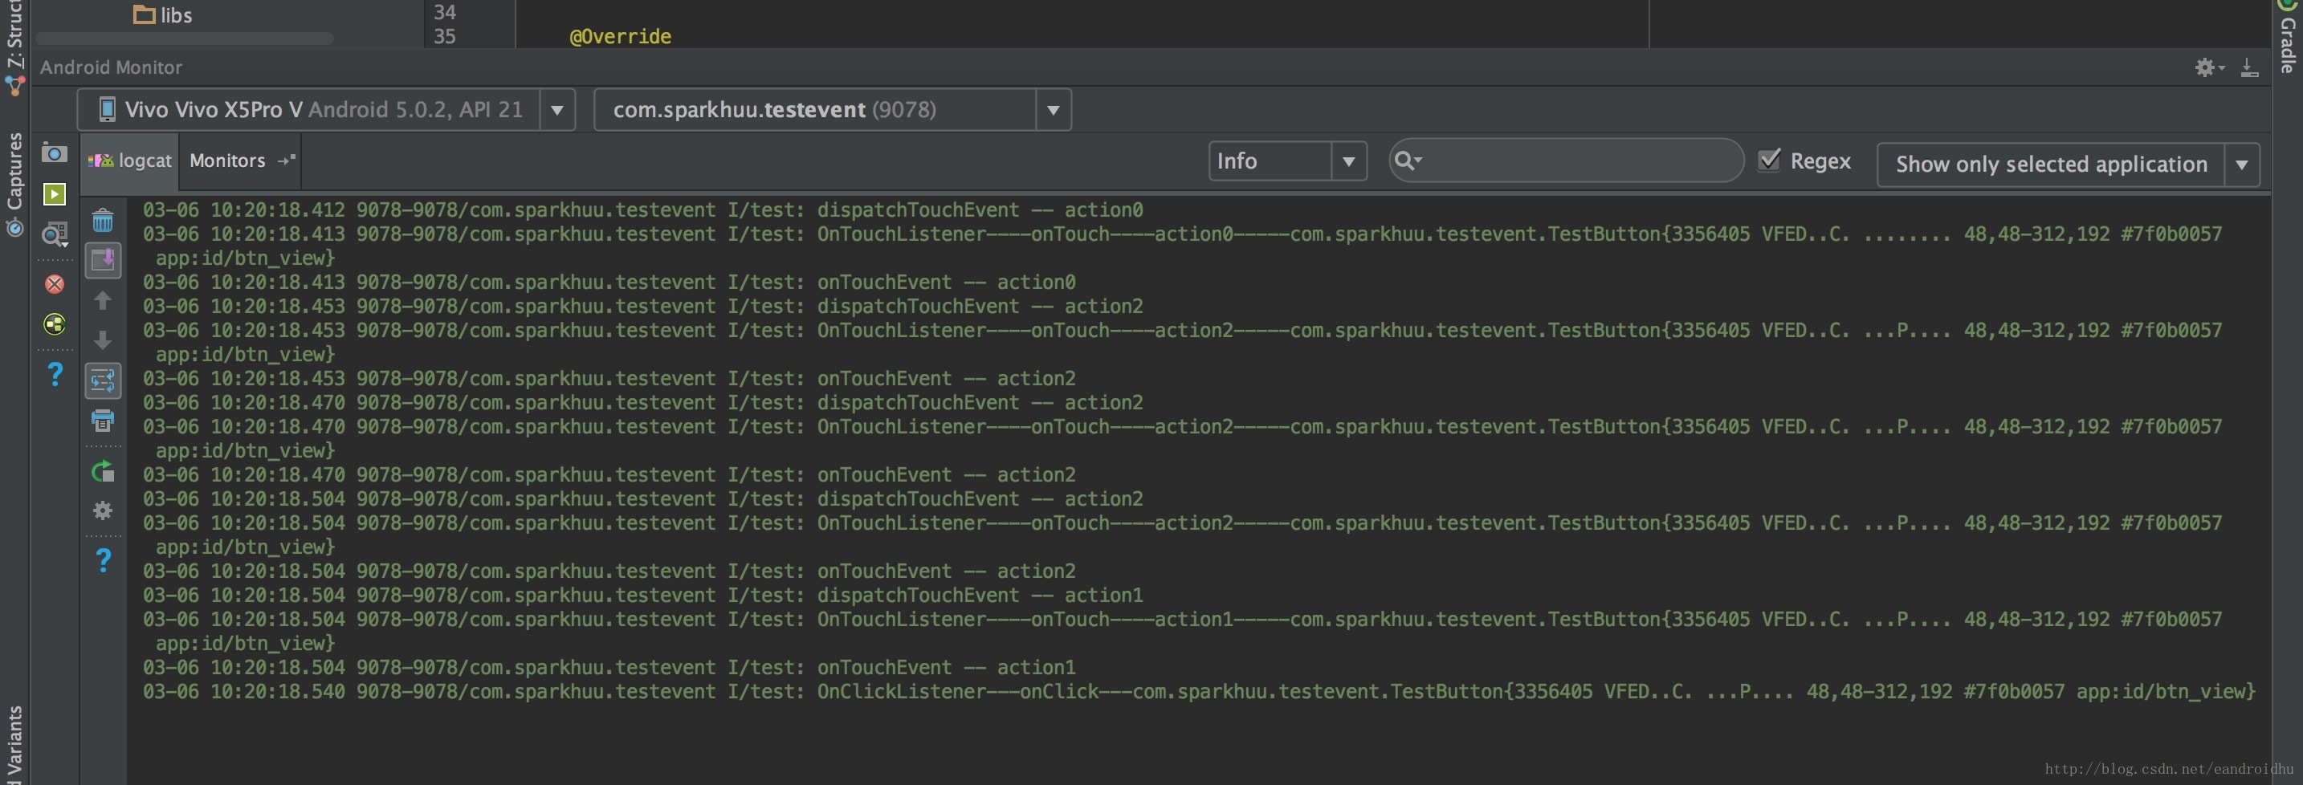Click the project tree horizontal scrollbar
Viewport: 2303px width, 785px height.
pyautogui.click(x=184, y=39)
